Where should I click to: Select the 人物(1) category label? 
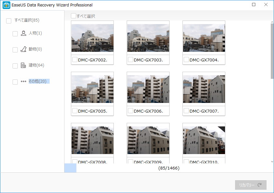click(35, 33)
